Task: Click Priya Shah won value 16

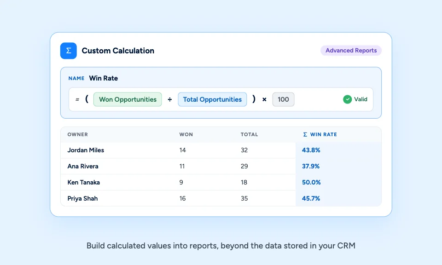Action: [x=183, y=198]
